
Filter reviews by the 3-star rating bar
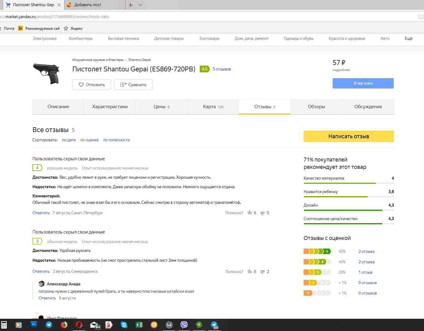317,272
